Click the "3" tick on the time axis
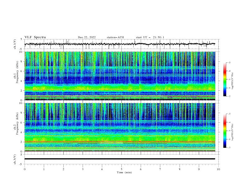This screenshot has height=190, width=246. pyautogui.click(x=83, y=169)
